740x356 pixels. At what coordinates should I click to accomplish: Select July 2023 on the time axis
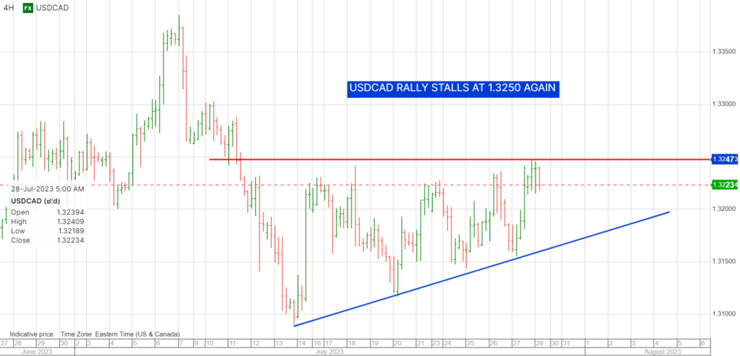coord(330,351)
